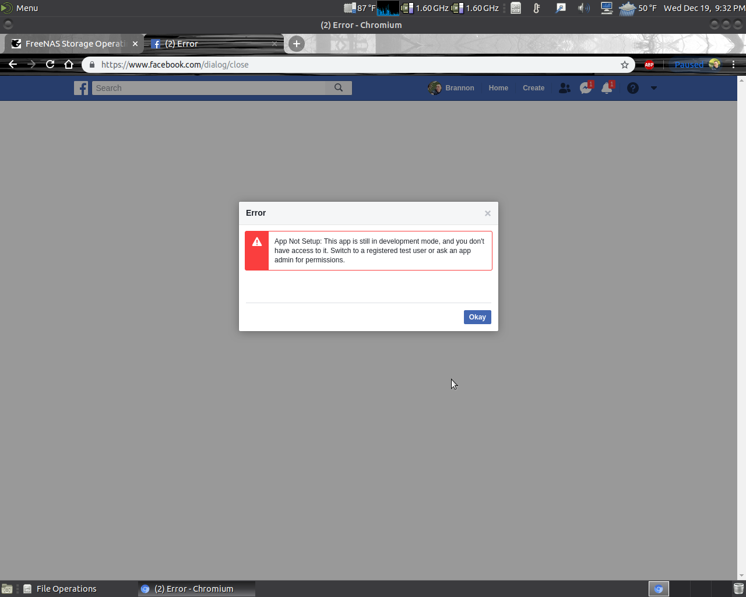The image size is (746, 597).
Task: Open the Adblock Plus extension
Action: (649, 65)
